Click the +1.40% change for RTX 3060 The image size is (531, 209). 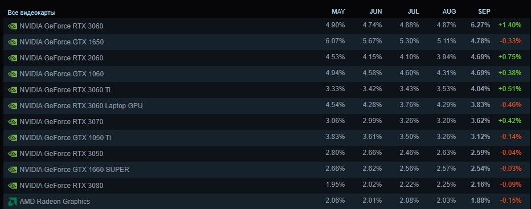[x=510, y=25]
